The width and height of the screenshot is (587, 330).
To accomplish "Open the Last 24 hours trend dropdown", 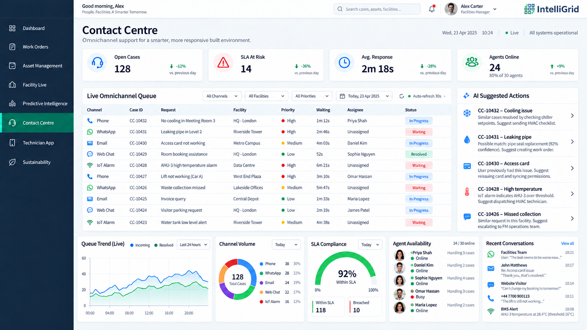I will click(193, 245).
